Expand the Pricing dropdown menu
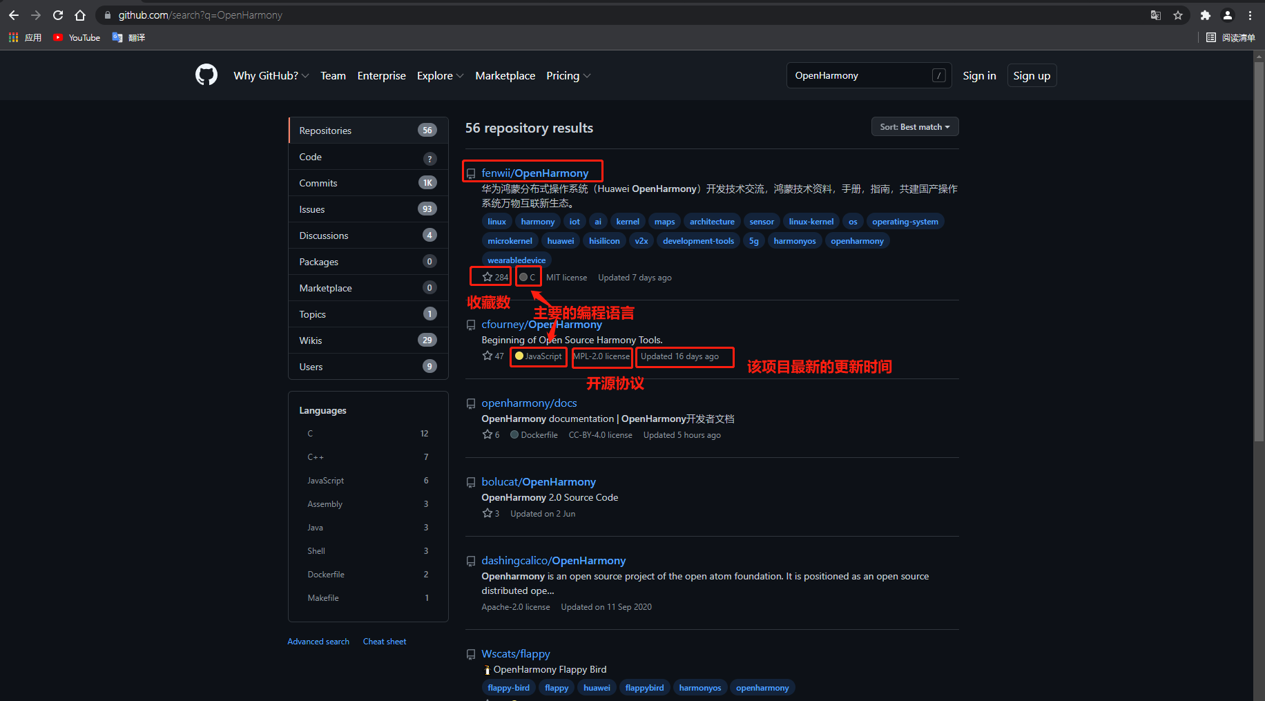The width and height of the screenshot is (1265, 701). click(x=568, y=75)
